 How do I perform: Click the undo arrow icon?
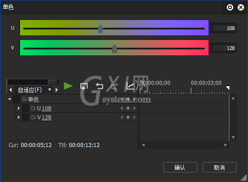(x=99, y=86)
